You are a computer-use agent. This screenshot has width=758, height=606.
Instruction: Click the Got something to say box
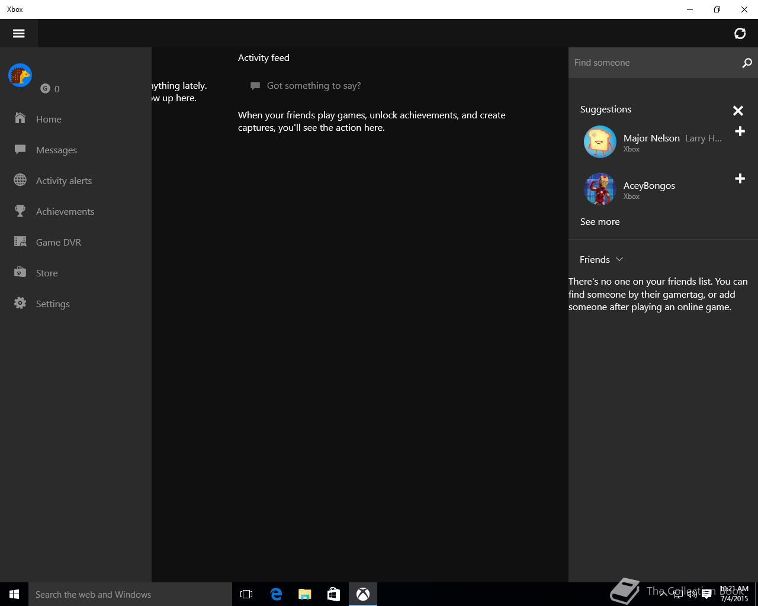tap(314, 86)
